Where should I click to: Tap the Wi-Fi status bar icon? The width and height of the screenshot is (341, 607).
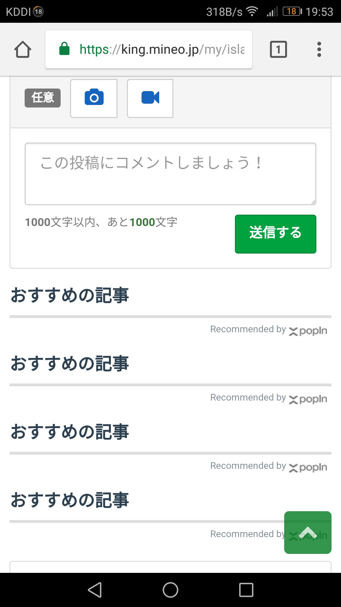252,12
